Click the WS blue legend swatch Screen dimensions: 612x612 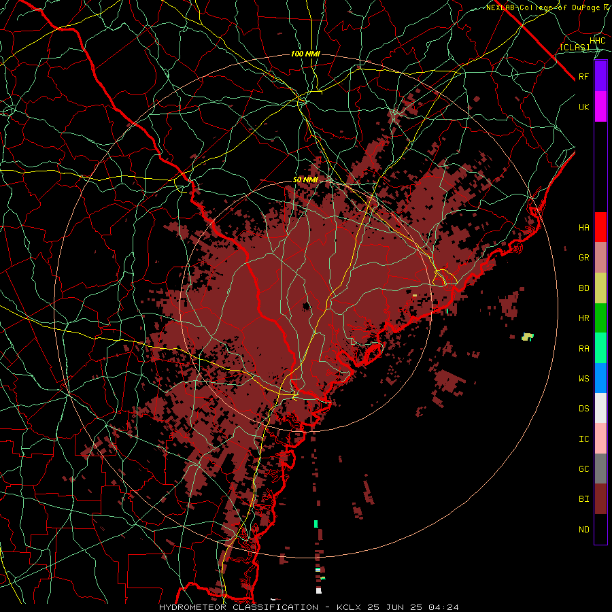tap(600, 378)
